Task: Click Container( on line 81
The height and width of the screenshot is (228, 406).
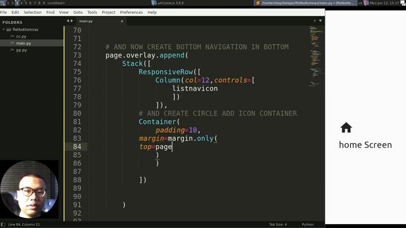Action: [159, 122]
